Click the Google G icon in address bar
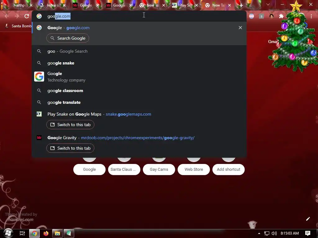318x238 pixels. point(39,16)
